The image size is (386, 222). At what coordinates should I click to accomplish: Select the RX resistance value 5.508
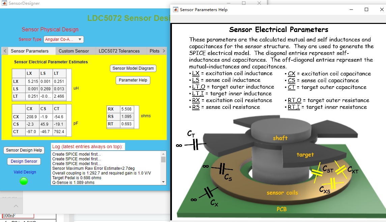[127, 109]
